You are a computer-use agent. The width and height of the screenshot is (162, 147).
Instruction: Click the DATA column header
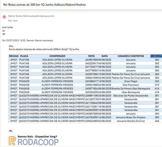coord(105,56)
